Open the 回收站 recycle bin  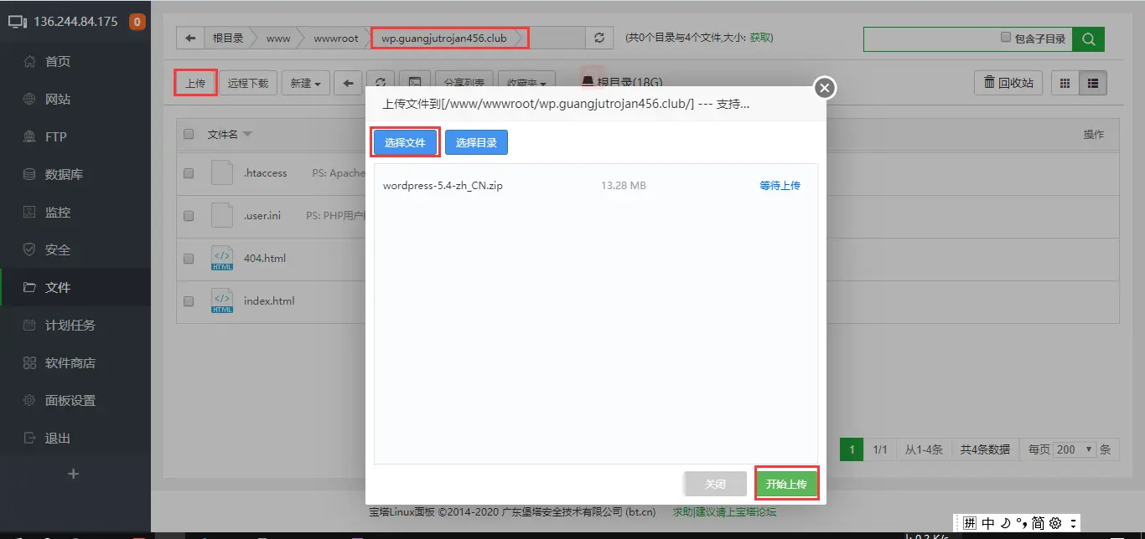click(1008, 83)
